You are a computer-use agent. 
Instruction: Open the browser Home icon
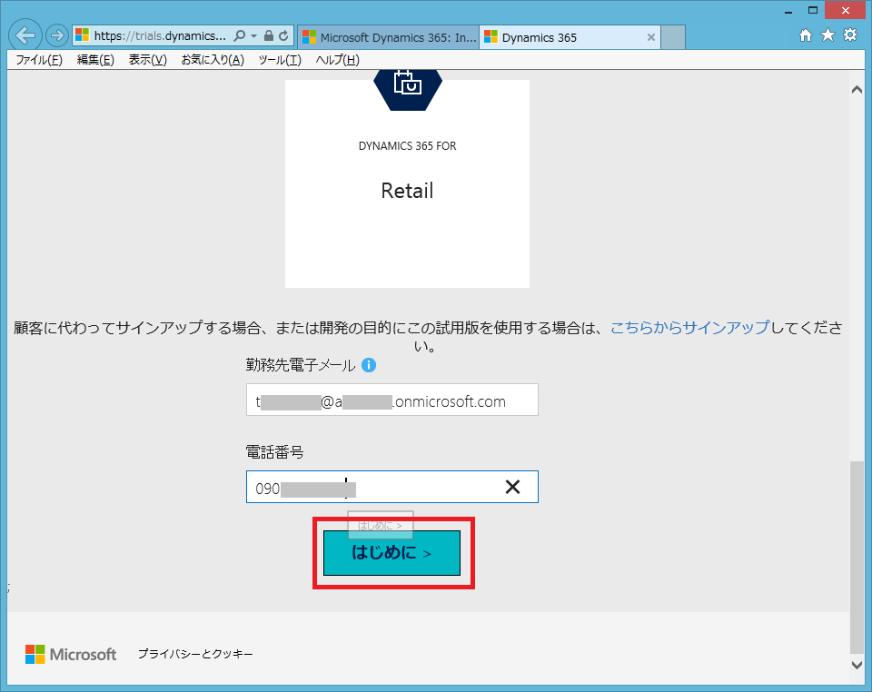click(806, 35)
